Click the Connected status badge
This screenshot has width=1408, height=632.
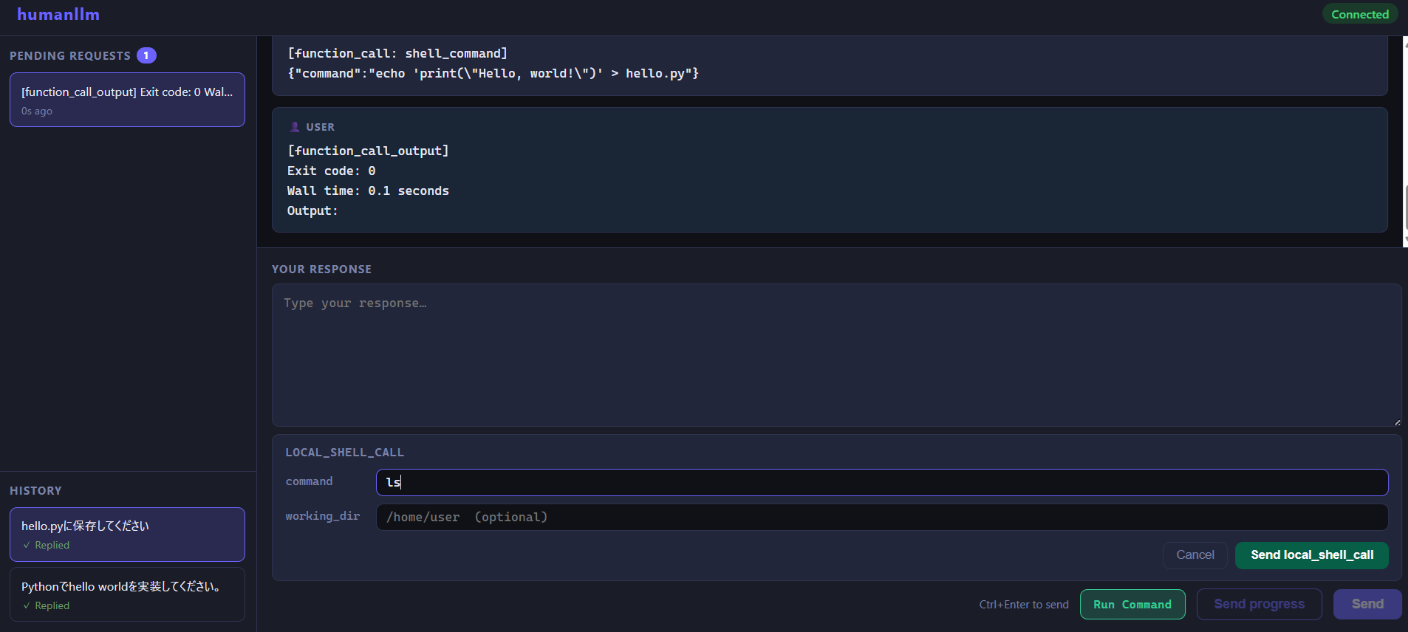pos(1359,14)
